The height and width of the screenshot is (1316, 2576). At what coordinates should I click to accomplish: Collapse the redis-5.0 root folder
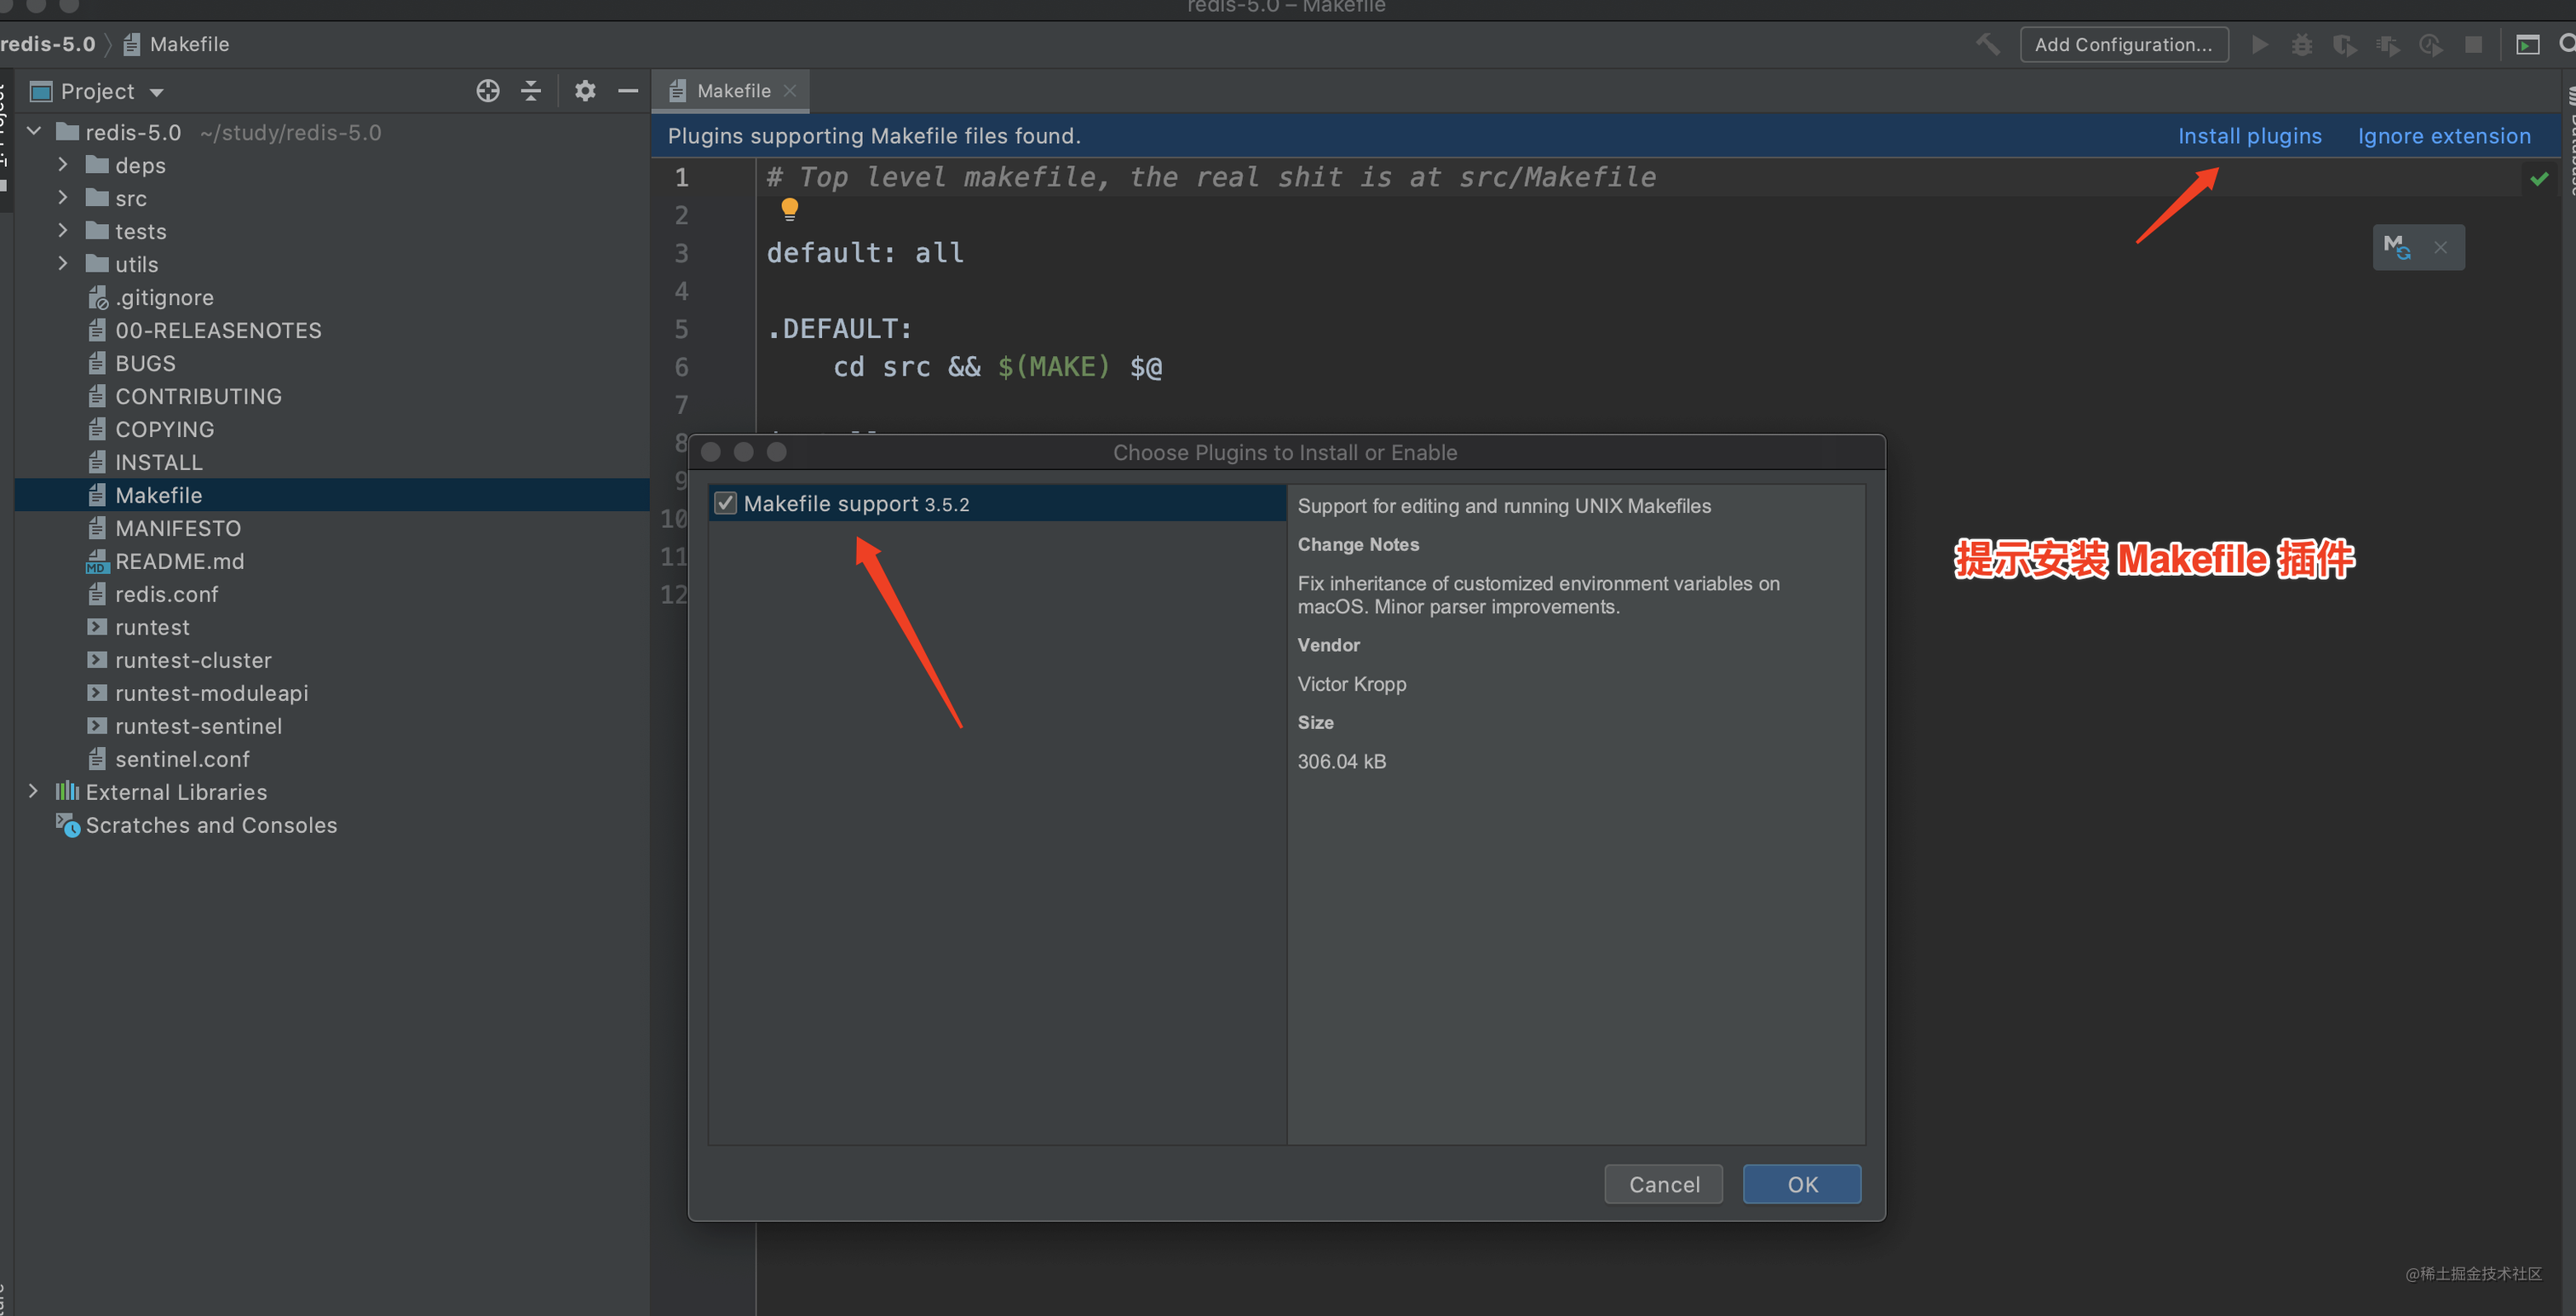34,132
